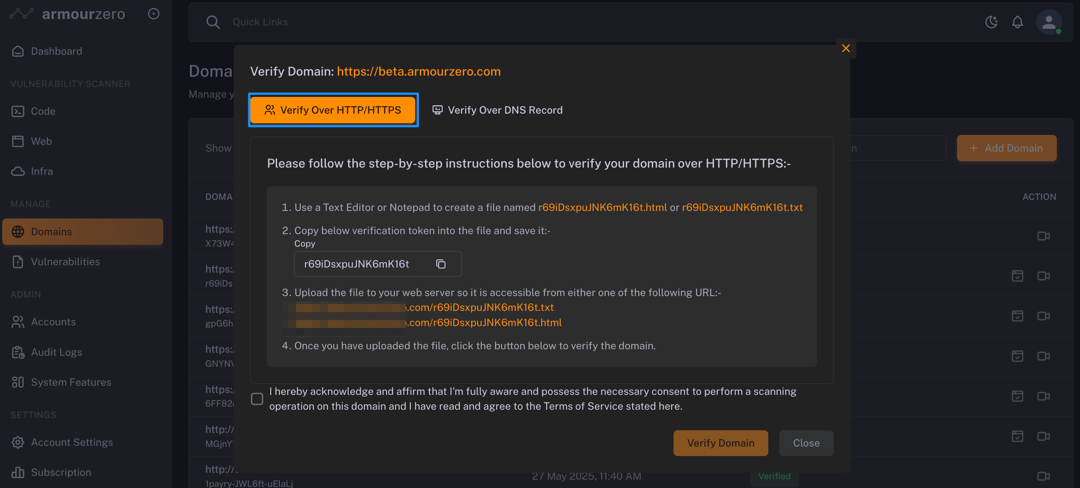Open the beta.armourzero.com domain link

tap(419, 71)
